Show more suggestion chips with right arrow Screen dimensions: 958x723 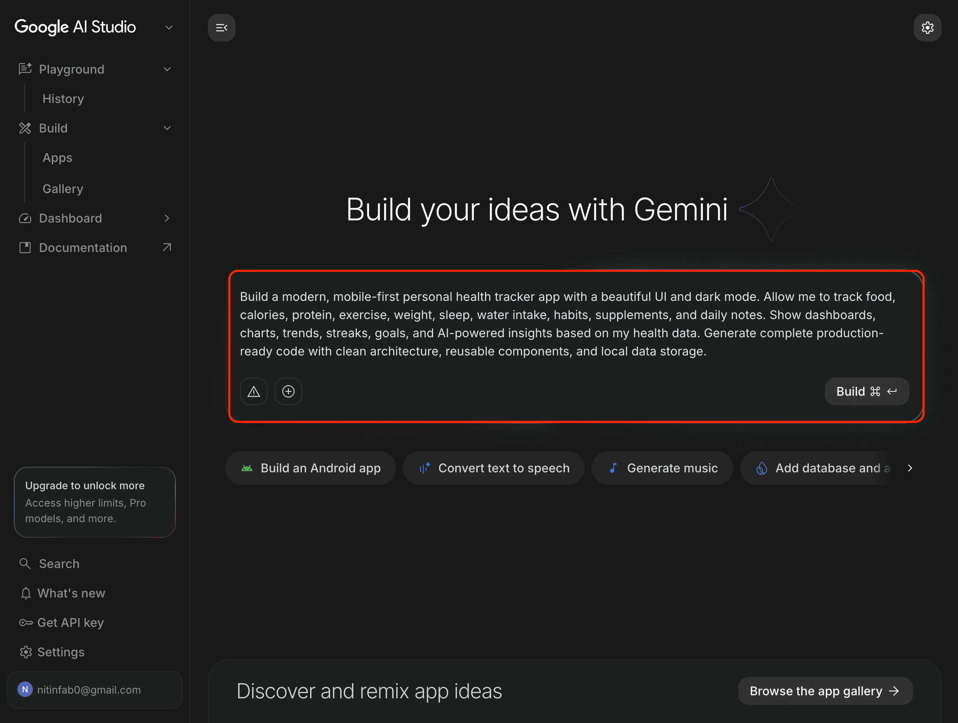910,468
